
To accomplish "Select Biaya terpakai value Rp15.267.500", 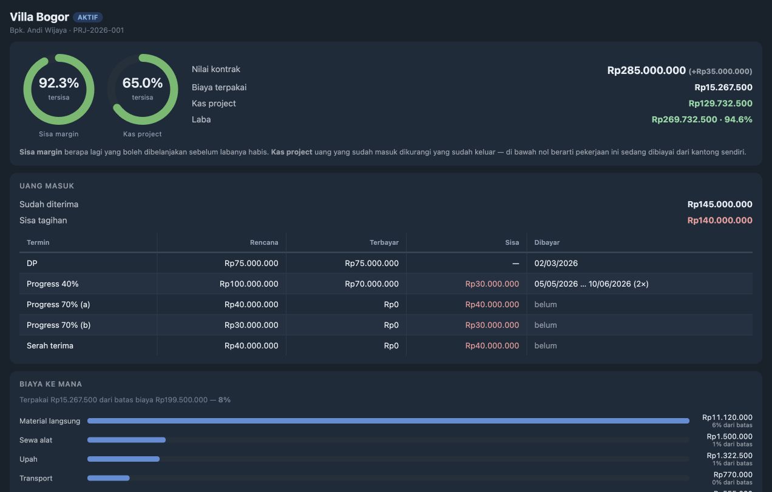I will click(x=723, y=87).
